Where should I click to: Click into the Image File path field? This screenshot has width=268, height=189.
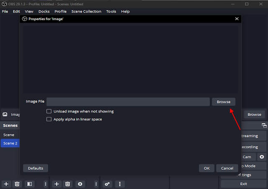[128, 102]
